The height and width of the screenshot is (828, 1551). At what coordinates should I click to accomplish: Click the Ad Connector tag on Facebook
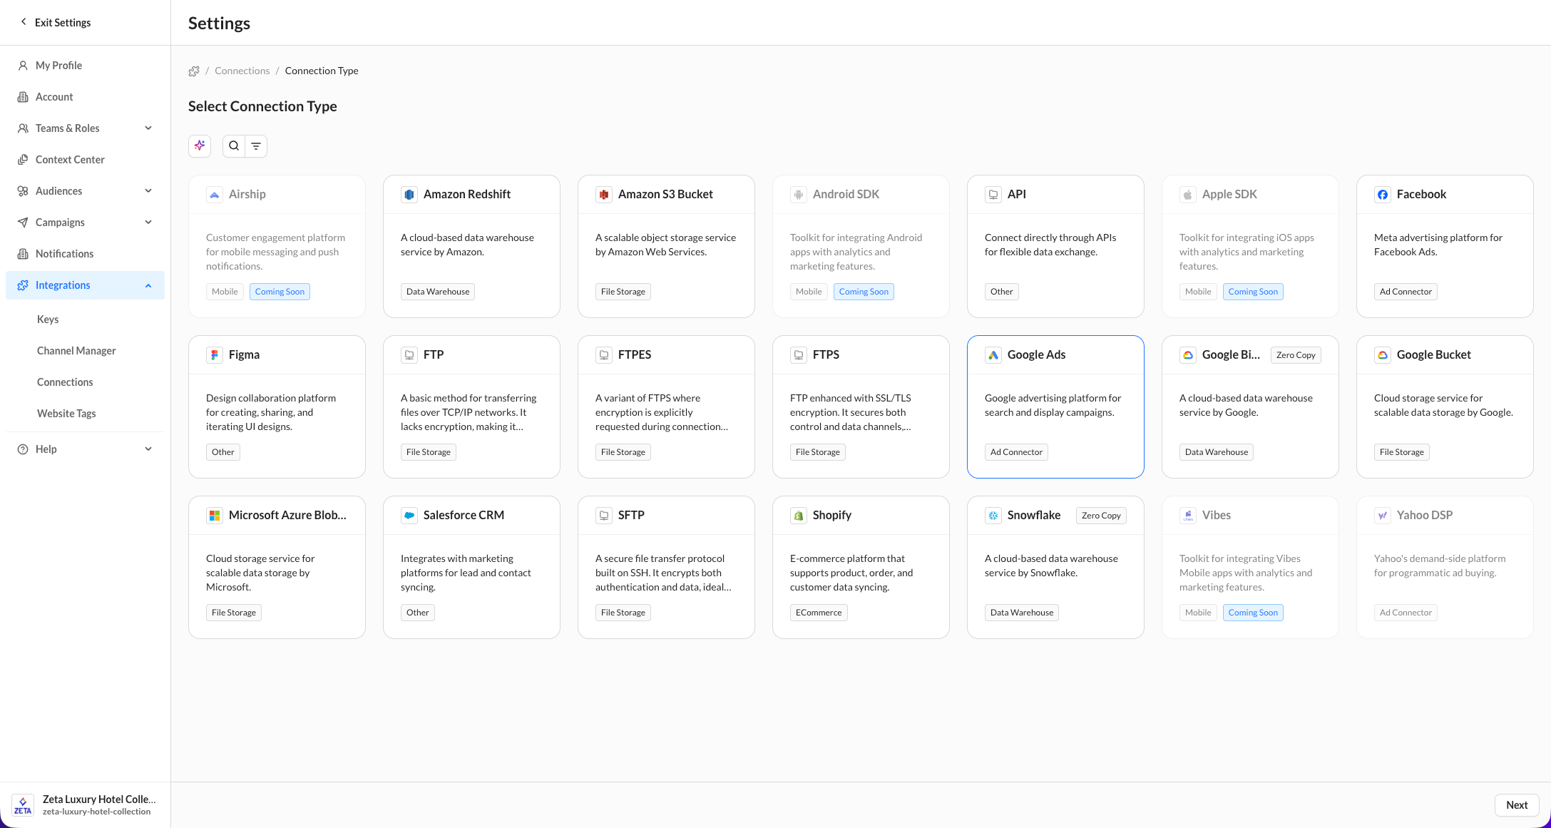point(1406,292)
